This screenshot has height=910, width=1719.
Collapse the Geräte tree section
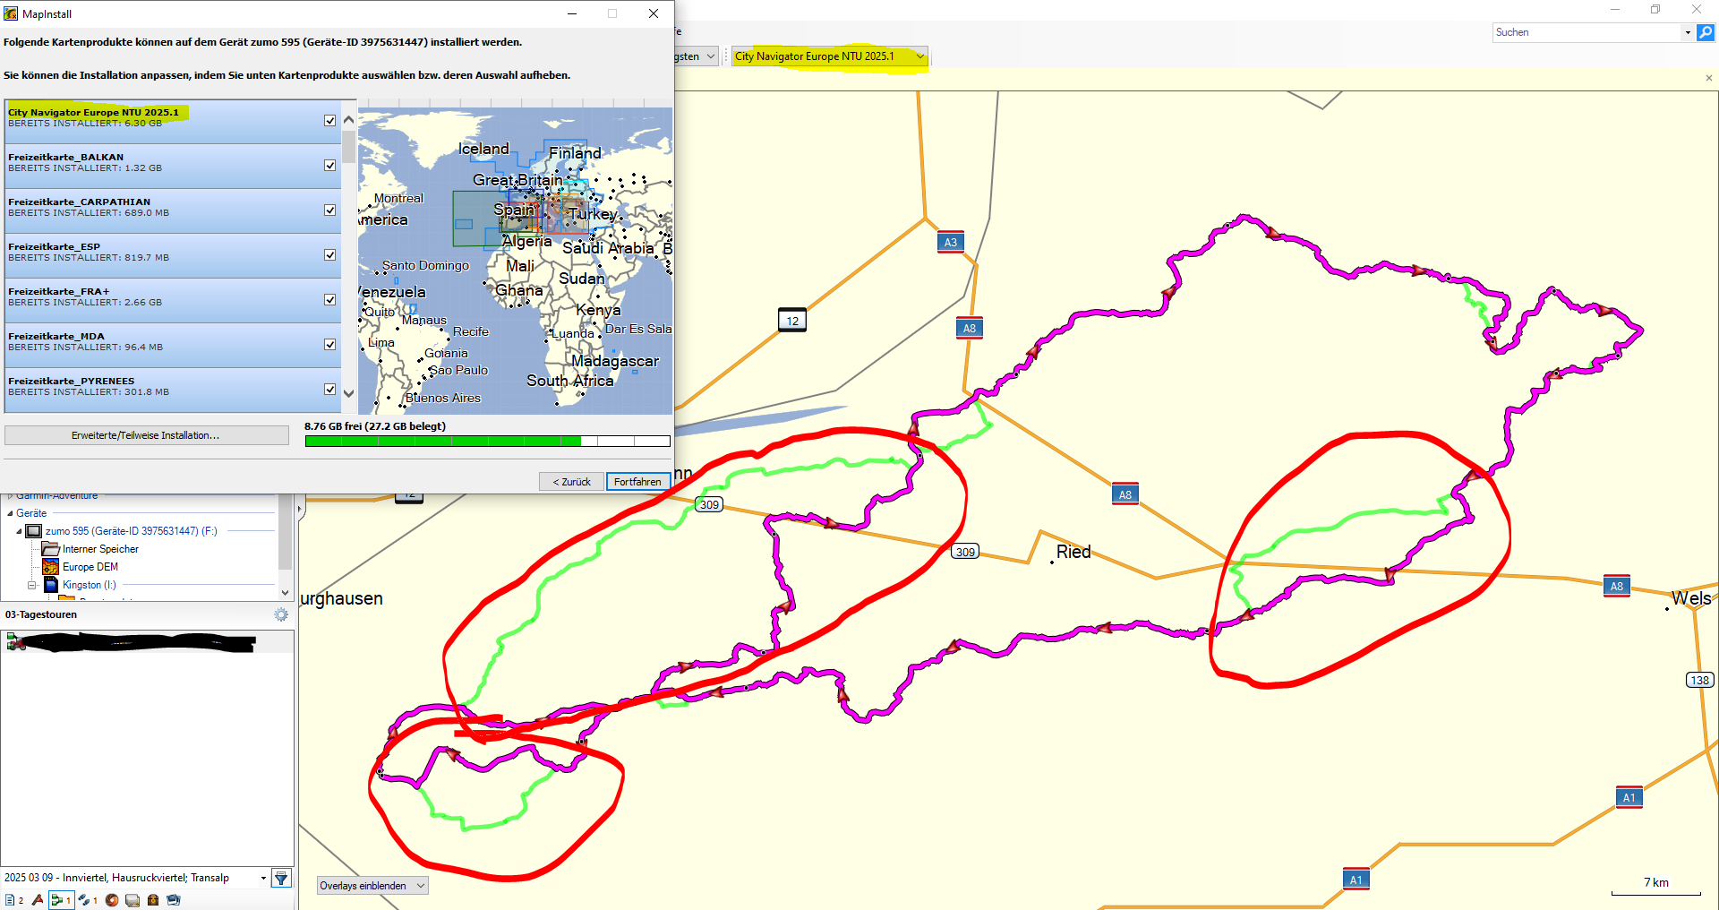(10, 513)
